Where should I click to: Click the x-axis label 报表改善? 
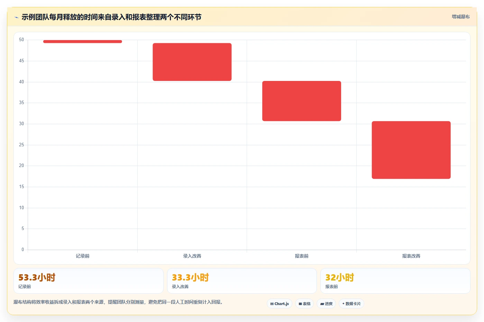[411, 256]
